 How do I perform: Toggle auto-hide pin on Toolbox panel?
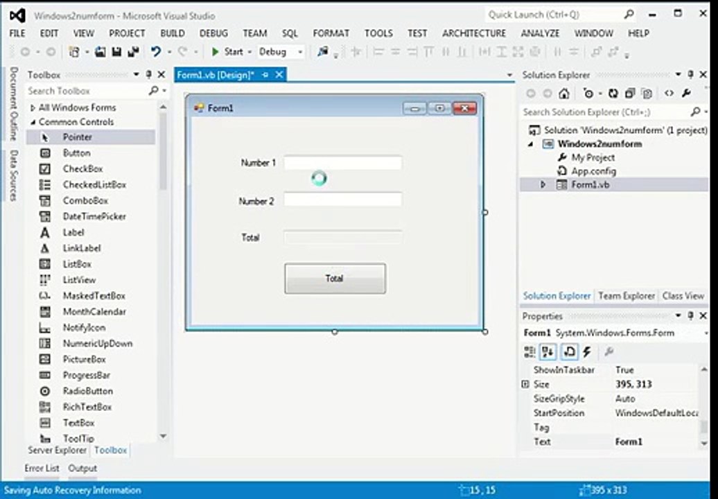[x=148, y=74]
